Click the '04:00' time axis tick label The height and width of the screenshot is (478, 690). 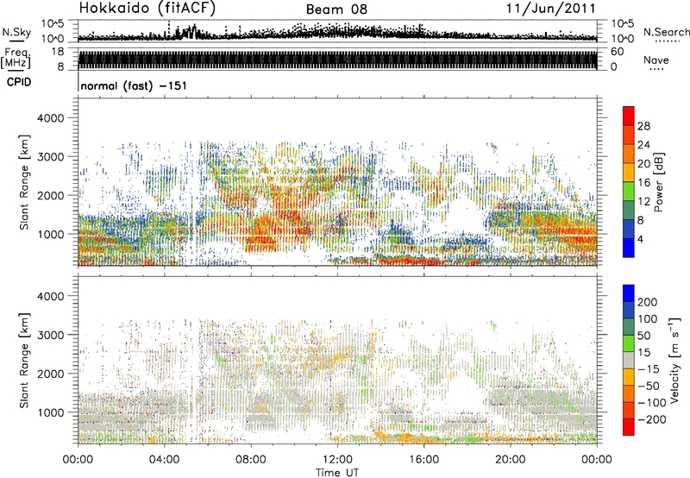coord(165,460)
